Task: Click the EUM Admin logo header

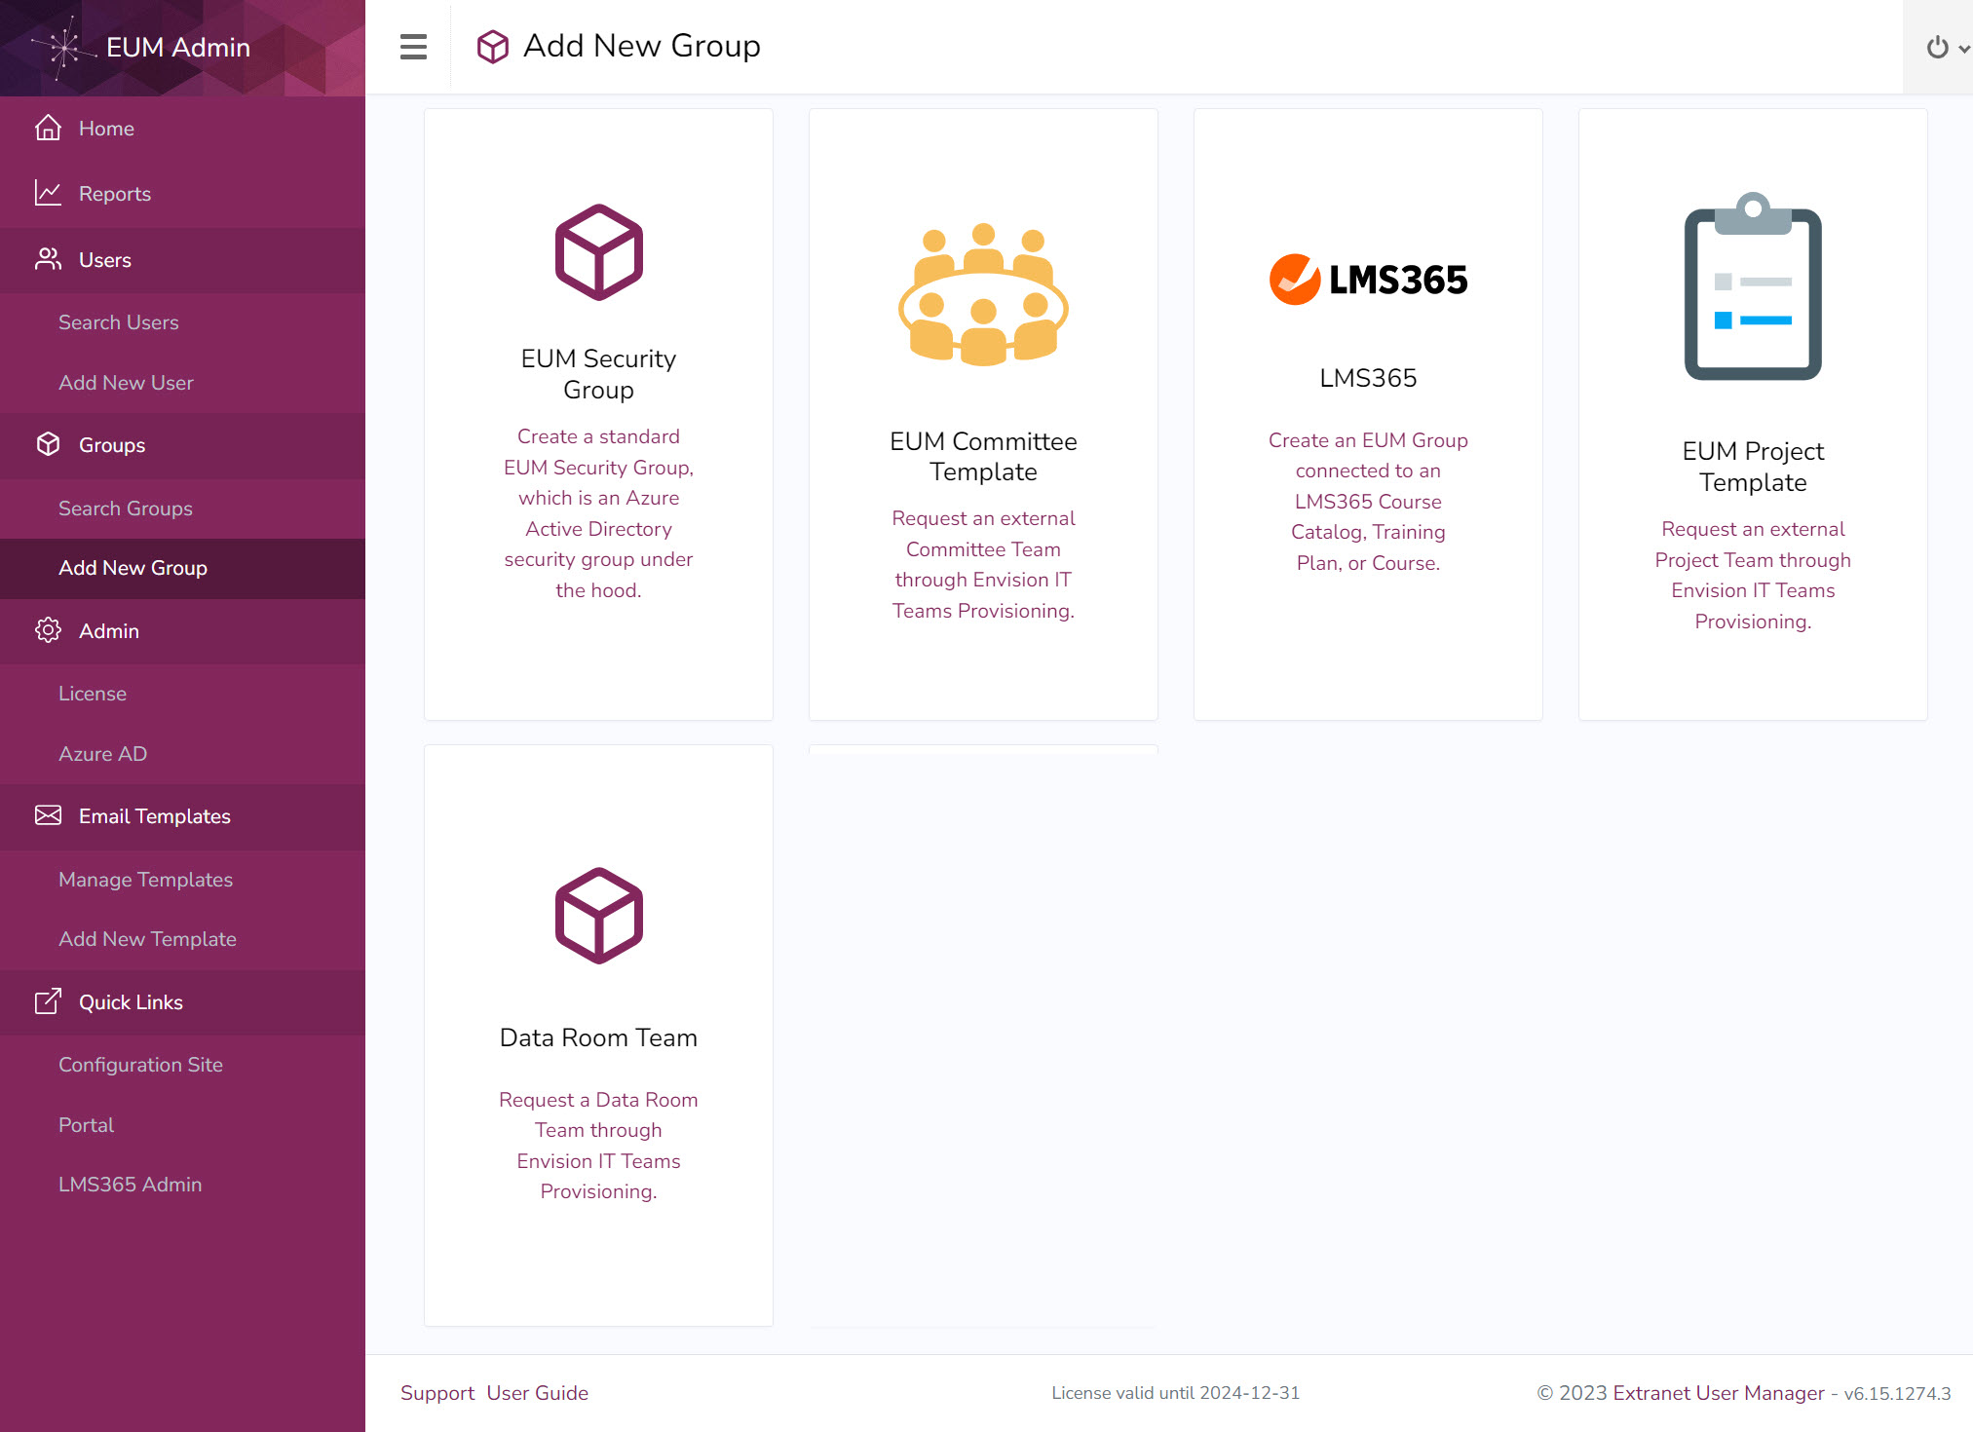Action: click(177, 48)
